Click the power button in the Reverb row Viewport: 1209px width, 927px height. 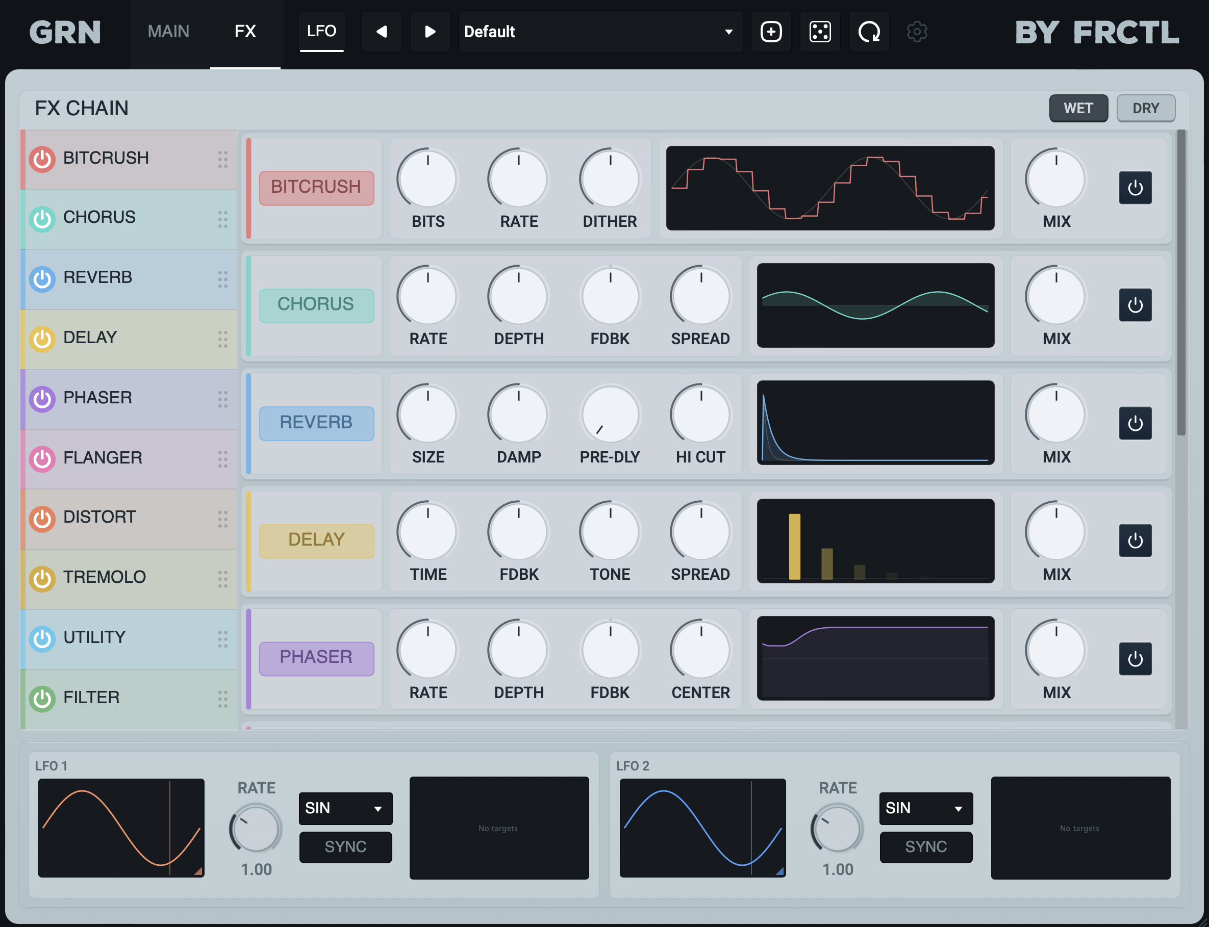[1135, 423]
